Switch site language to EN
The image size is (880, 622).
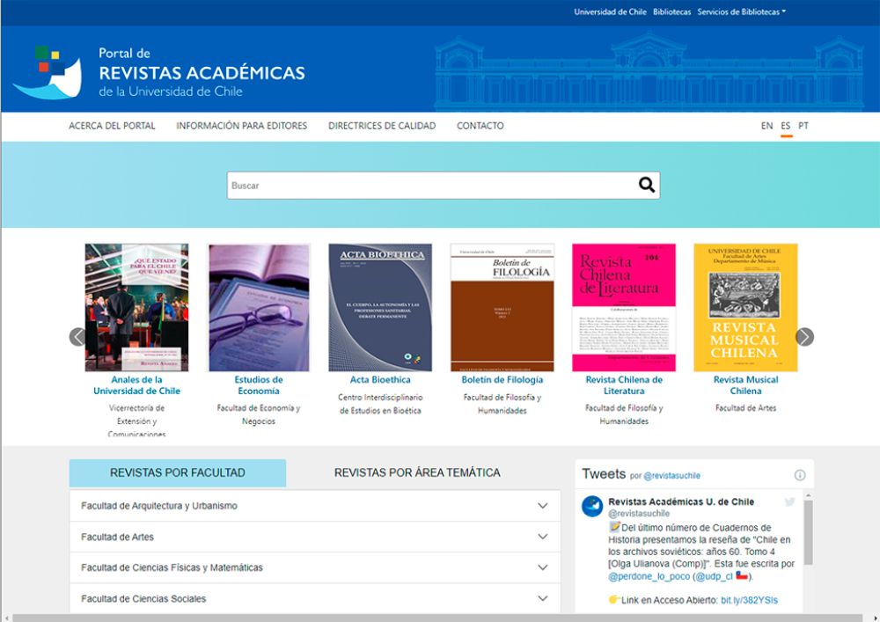[x=766, y=126]
